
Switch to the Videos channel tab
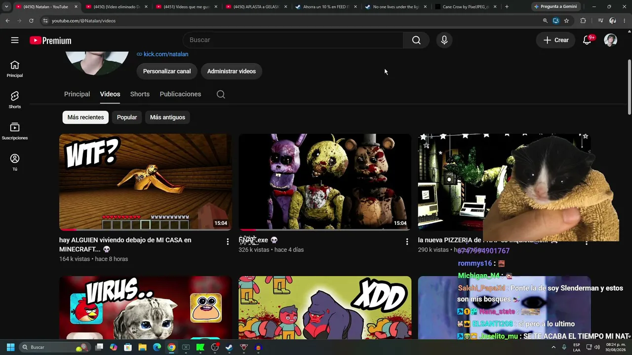tap(110, 94)
